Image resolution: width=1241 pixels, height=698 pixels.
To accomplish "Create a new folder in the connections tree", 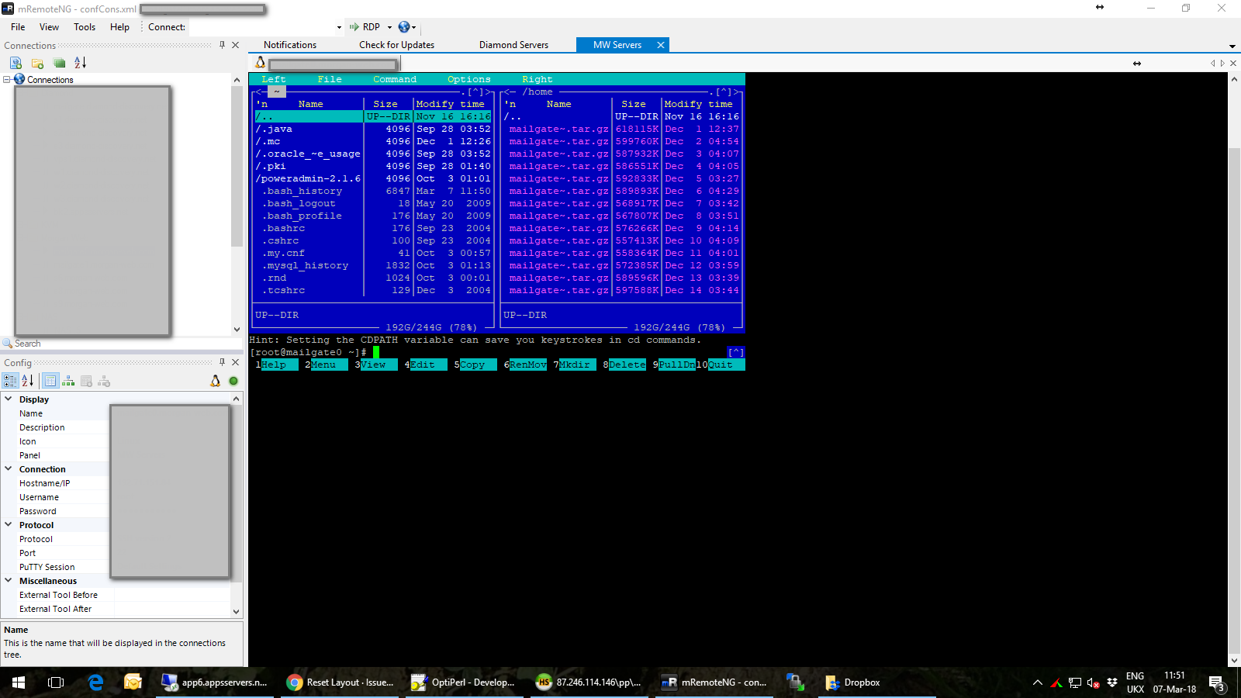I will click(x=37, y=63).
